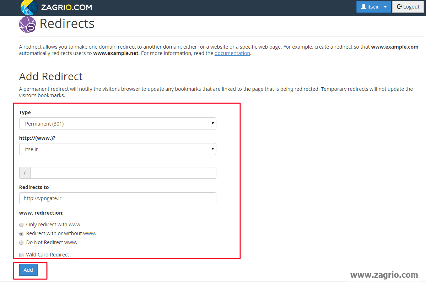Expand the Type dropdown arrow
The height and width of the screenshot is (282, 426).
pos(212,123)
